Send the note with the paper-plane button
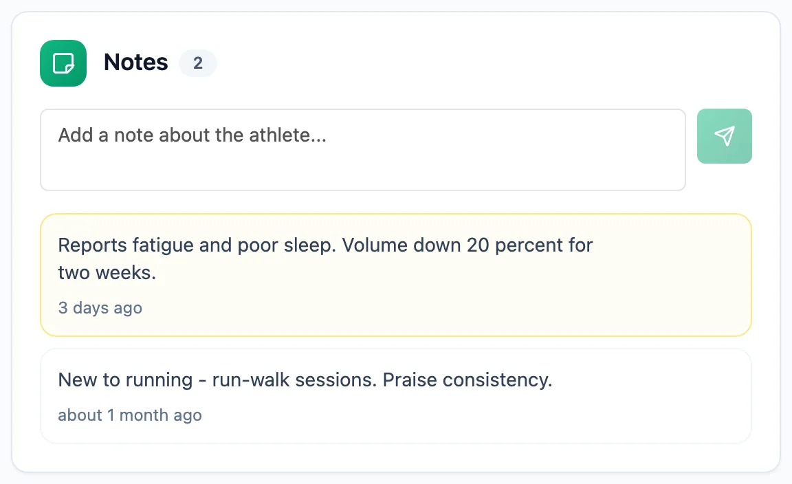 pos(725,136)
